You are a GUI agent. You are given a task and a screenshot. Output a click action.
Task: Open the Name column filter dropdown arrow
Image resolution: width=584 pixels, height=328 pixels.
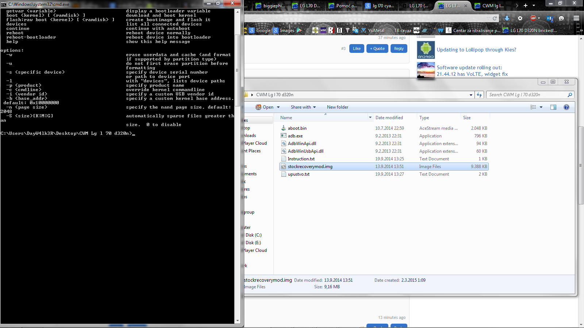(370, 117)
